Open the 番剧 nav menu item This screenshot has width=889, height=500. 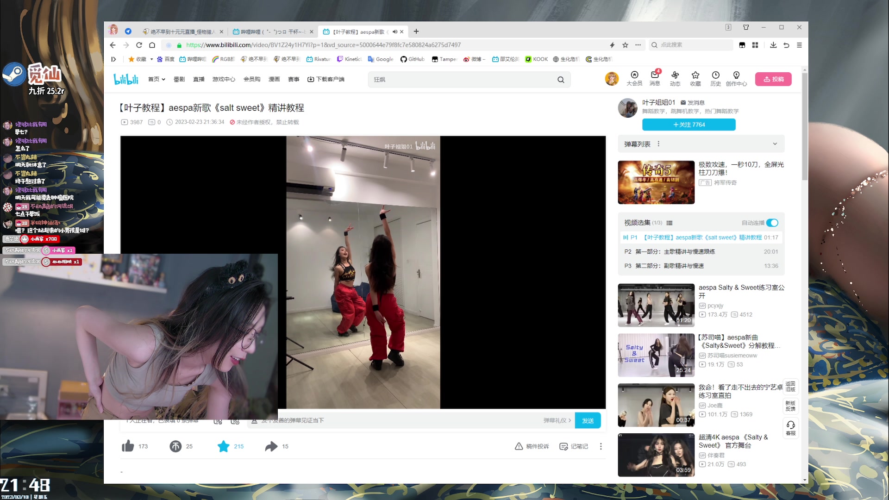(x=179, y=79)
